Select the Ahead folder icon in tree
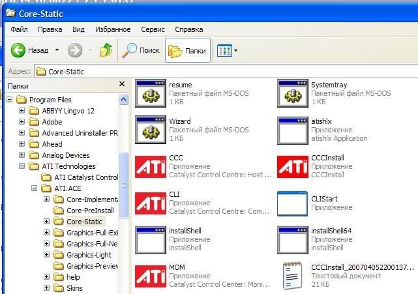 coord(34,144)
